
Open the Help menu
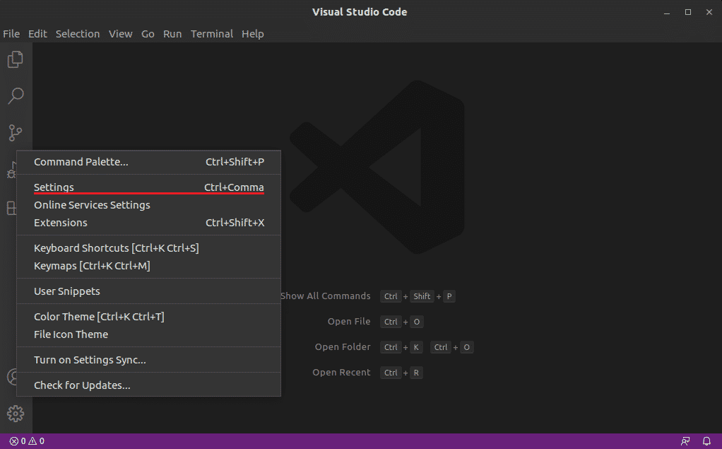tap(252, 34)
